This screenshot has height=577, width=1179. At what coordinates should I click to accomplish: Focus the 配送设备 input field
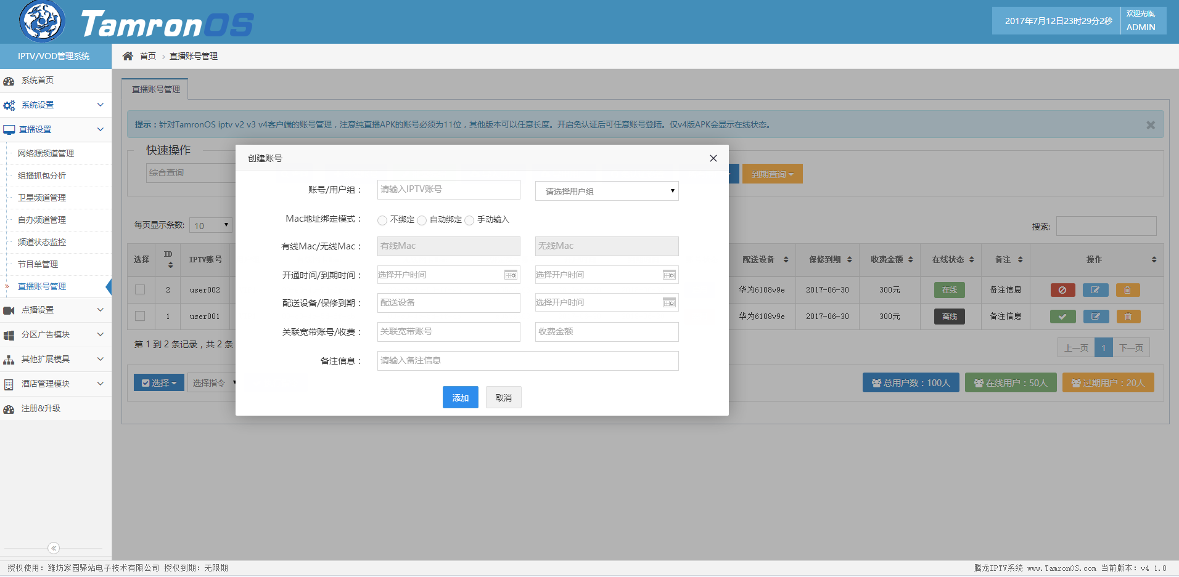click(x=449, y=303)
